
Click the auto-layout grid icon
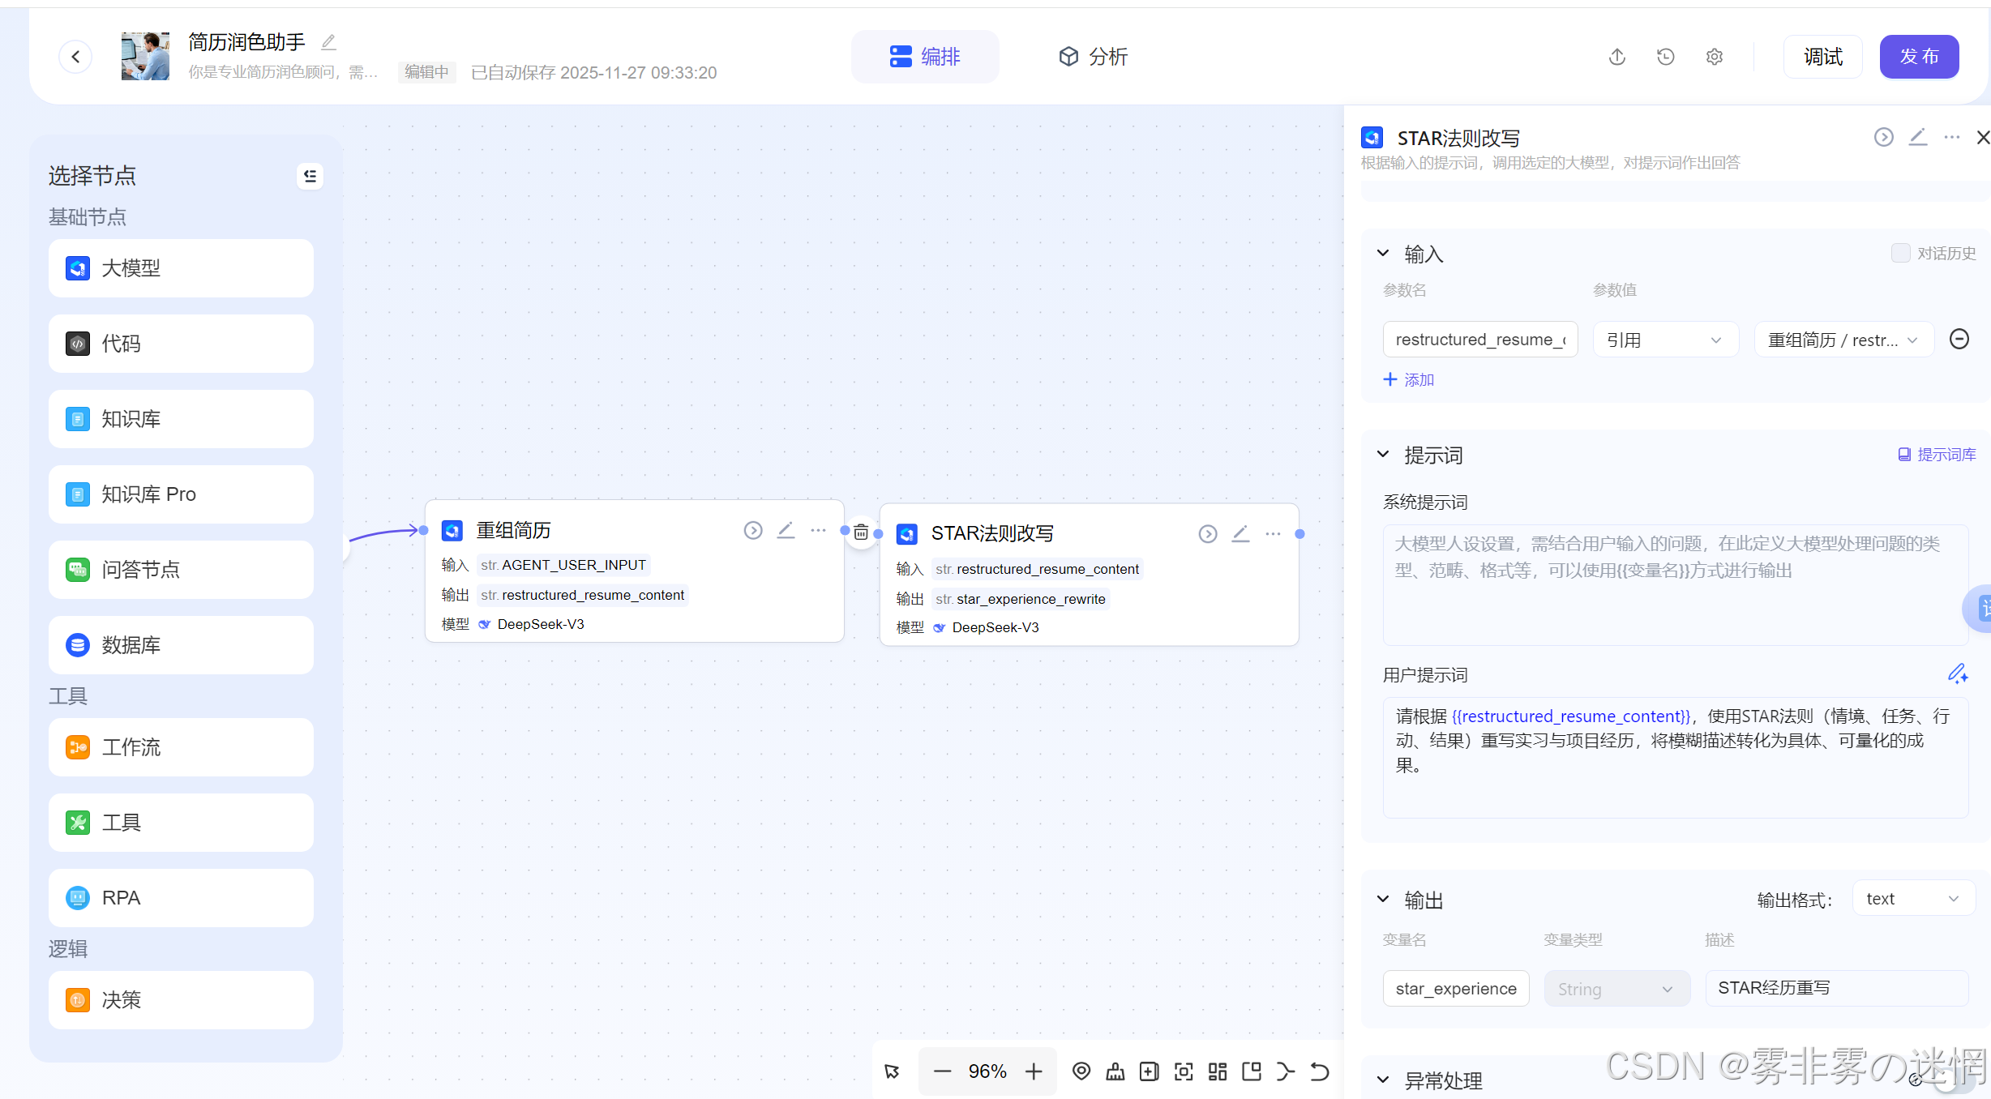(x=1218, y=1071)
